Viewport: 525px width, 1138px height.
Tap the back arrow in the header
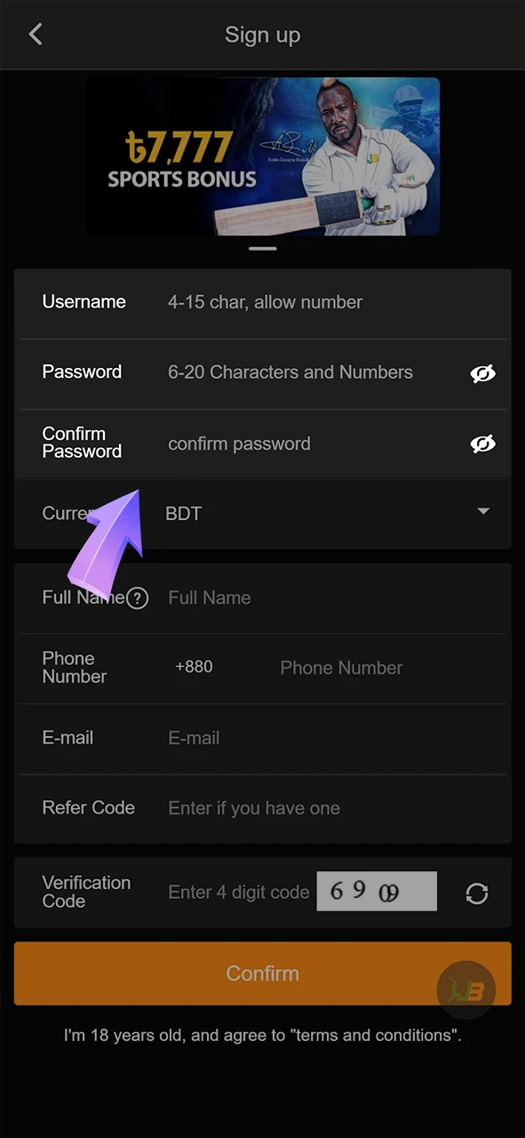click(x=36, y=34)
